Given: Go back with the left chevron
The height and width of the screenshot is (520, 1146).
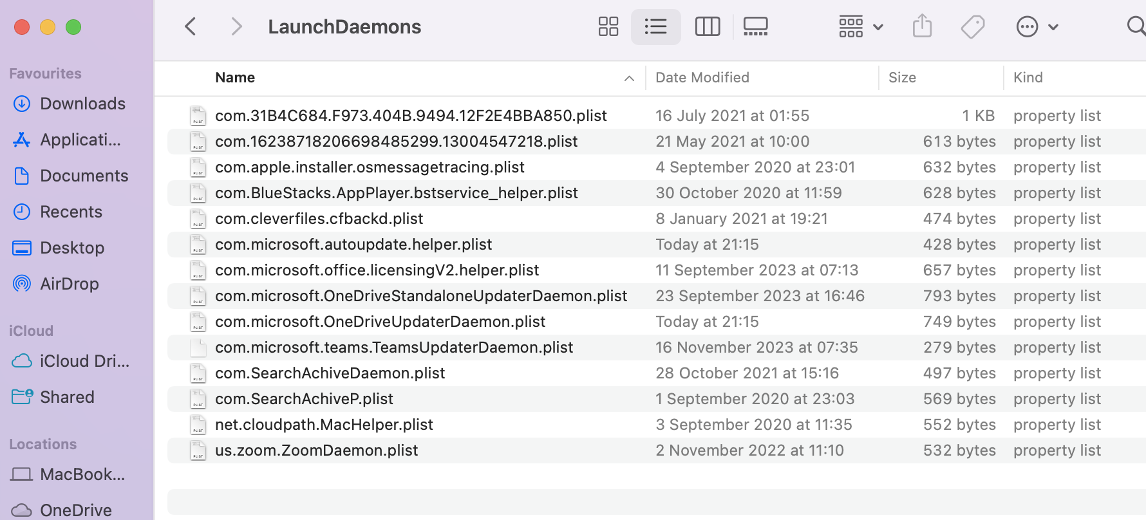Looking at the screenshot, I should (x=190, y=26).
